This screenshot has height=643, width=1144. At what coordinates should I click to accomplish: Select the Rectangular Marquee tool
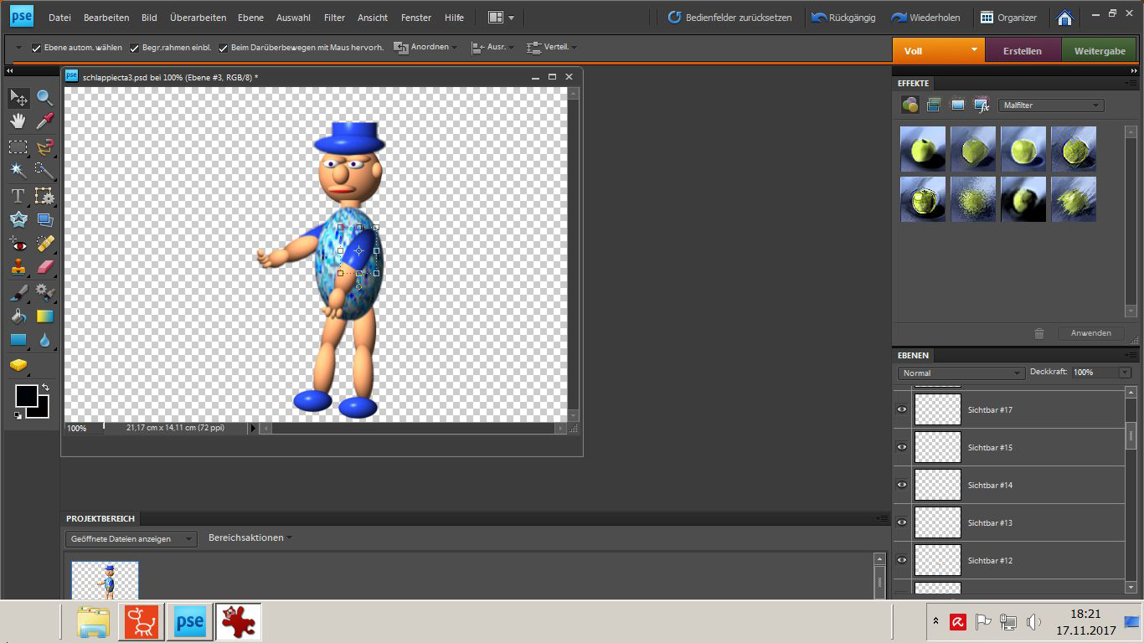[18, 147]
